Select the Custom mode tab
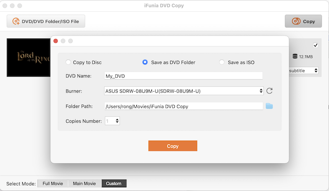The width and height of the screenshot is (329, 191). pyautogui.click(x=114, y=183)
